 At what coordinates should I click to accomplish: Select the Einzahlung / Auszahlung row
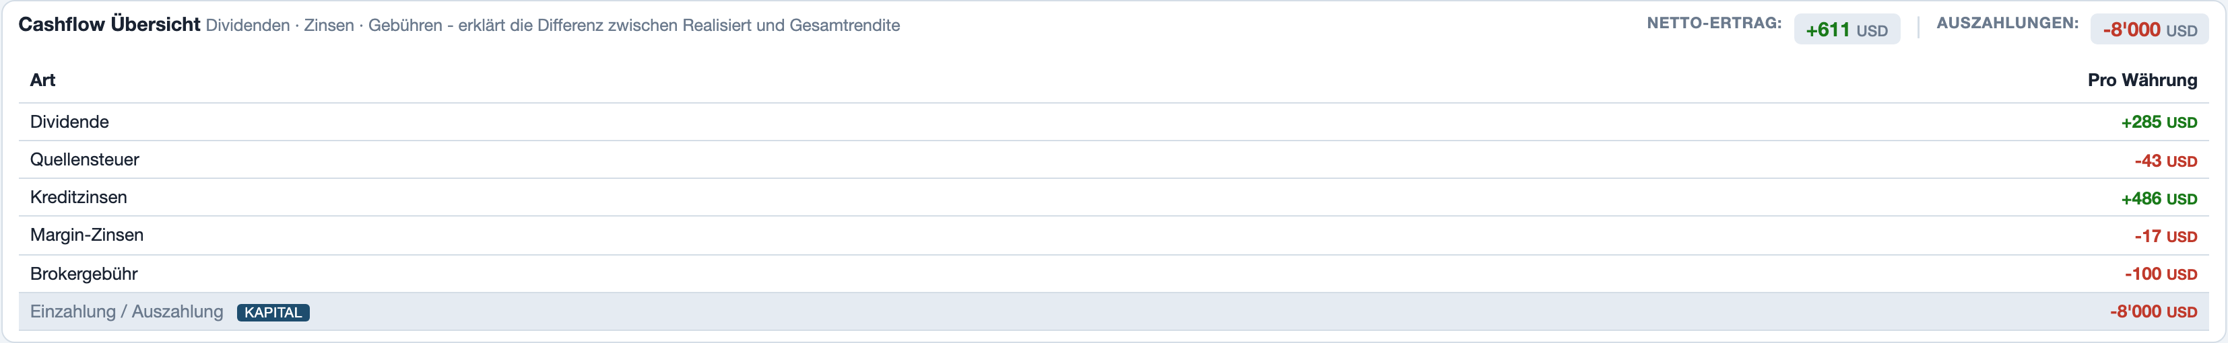(1114, 312)
